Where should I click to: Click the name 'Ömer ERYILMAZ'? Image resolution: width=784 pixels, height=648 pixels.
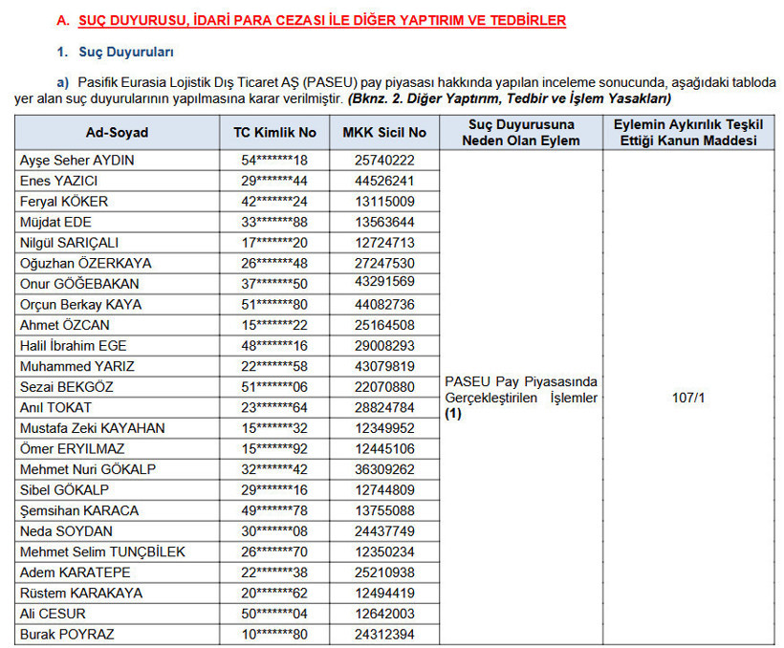(72, 449)
